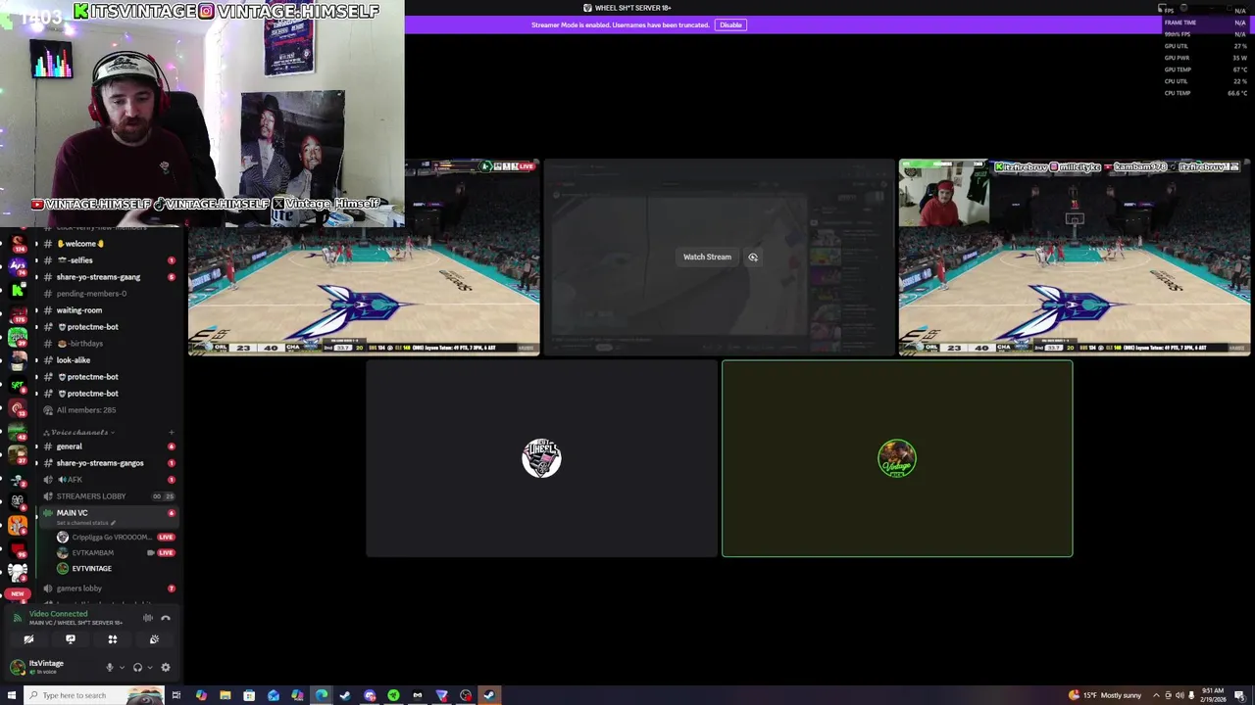Open the green Razer taskbar icon
This screenshot has height=705, width=1255.
(x=393, y=695)
